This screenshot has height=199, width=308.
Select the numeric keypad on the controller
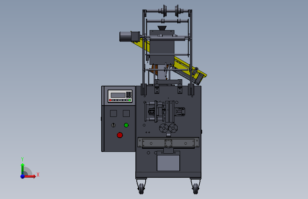(x=129, y=95)
